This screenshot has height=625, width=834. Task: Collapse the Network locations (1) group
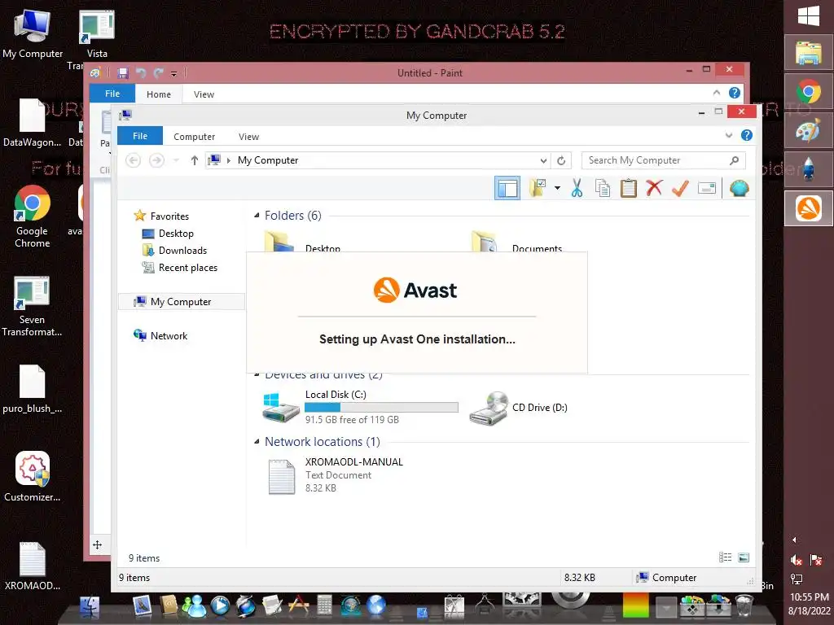tap(257, 442)
